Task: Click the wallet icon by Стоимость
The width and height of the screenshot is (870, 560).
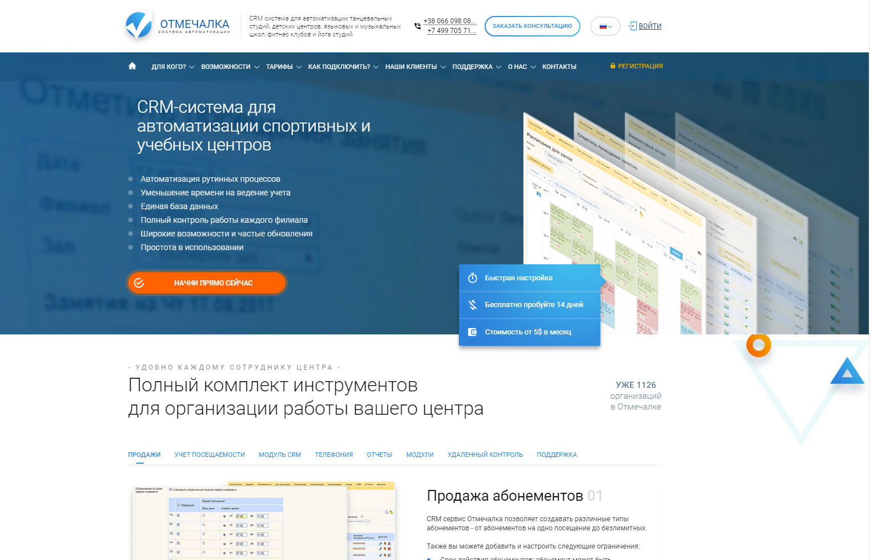Action: [473, 332]
